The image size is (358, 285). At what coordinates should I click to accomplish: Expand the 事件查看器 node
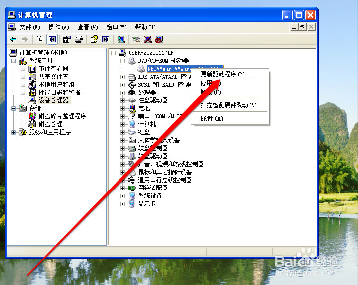tap(23, 69)
